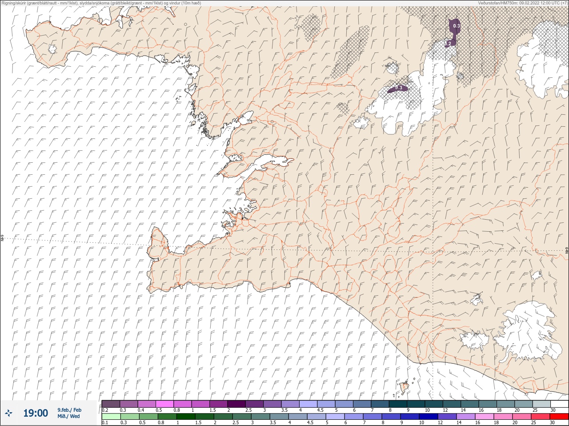This screenshot has height=426, width=569.
Task: Select the lavender swatch starting at 4 in top row
Action: coord(308,404)
